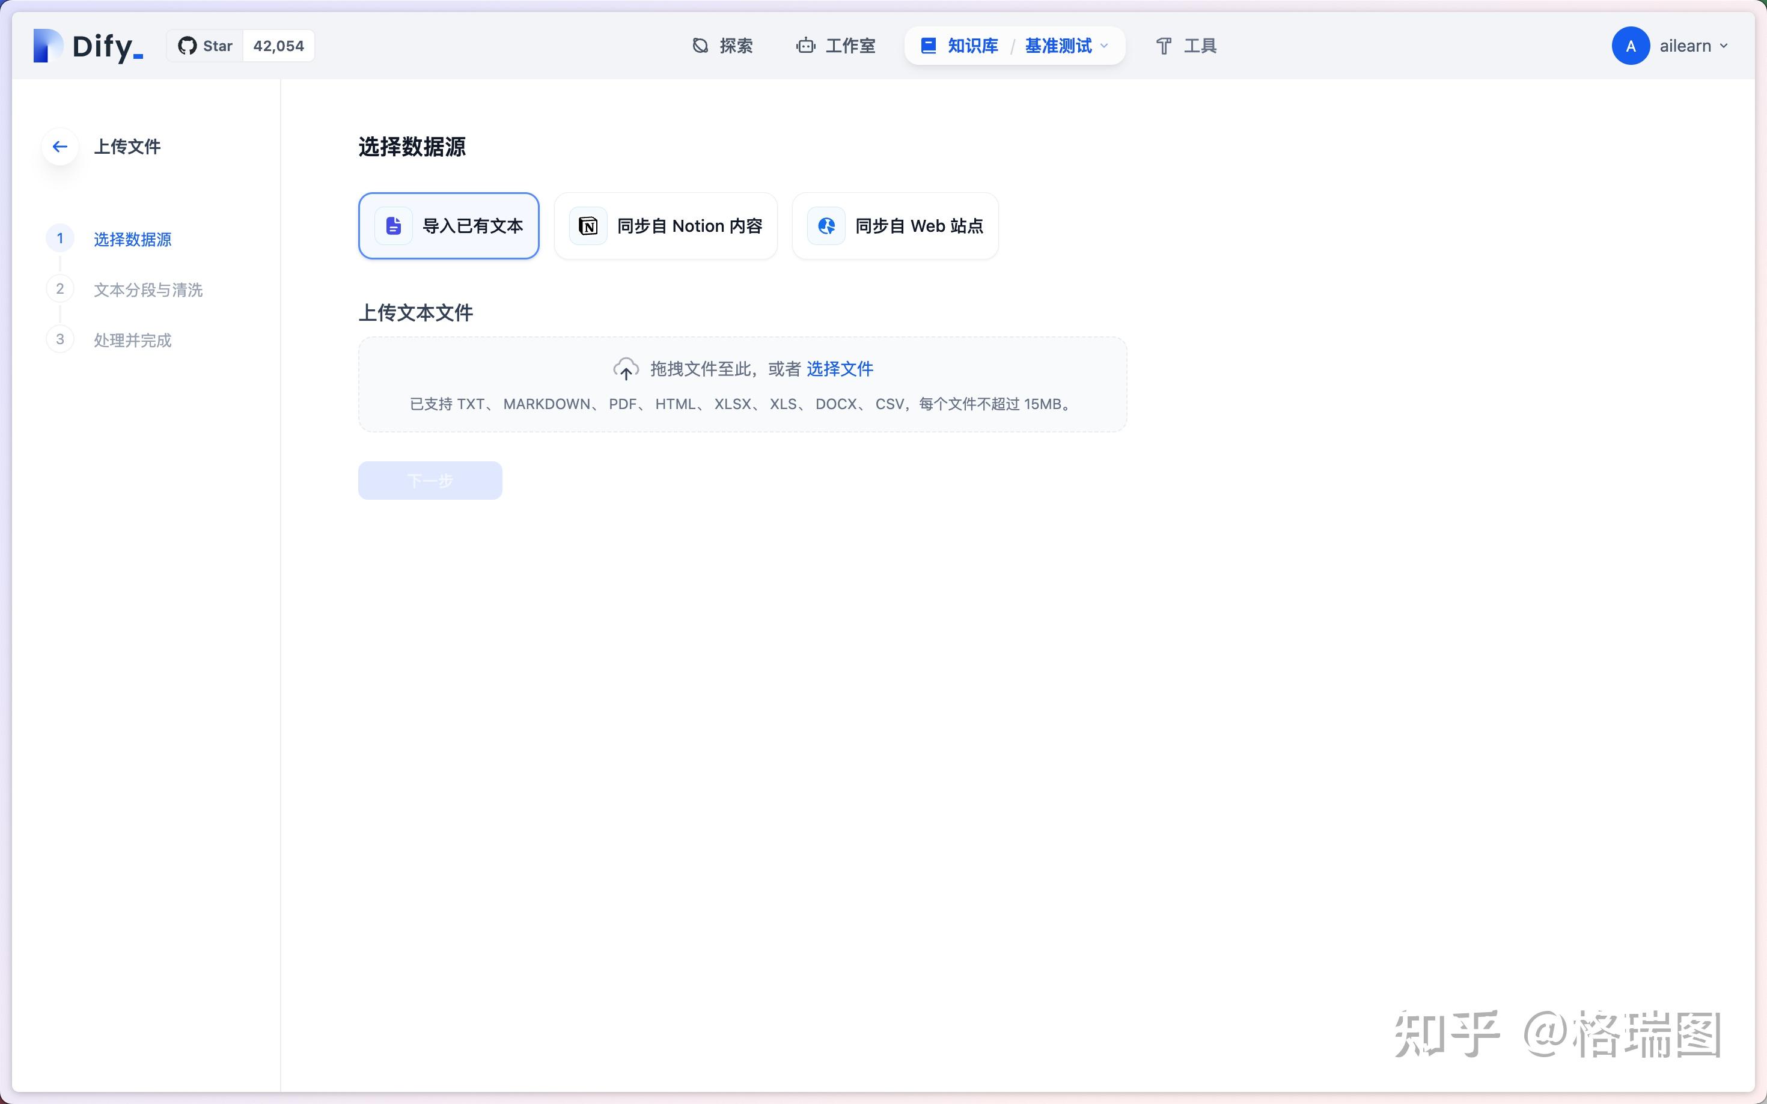Image resolution: width=1767 pixels, height=1104 pixels.
Task: Click the 知识库 book icon
Action: coord(927,45)
